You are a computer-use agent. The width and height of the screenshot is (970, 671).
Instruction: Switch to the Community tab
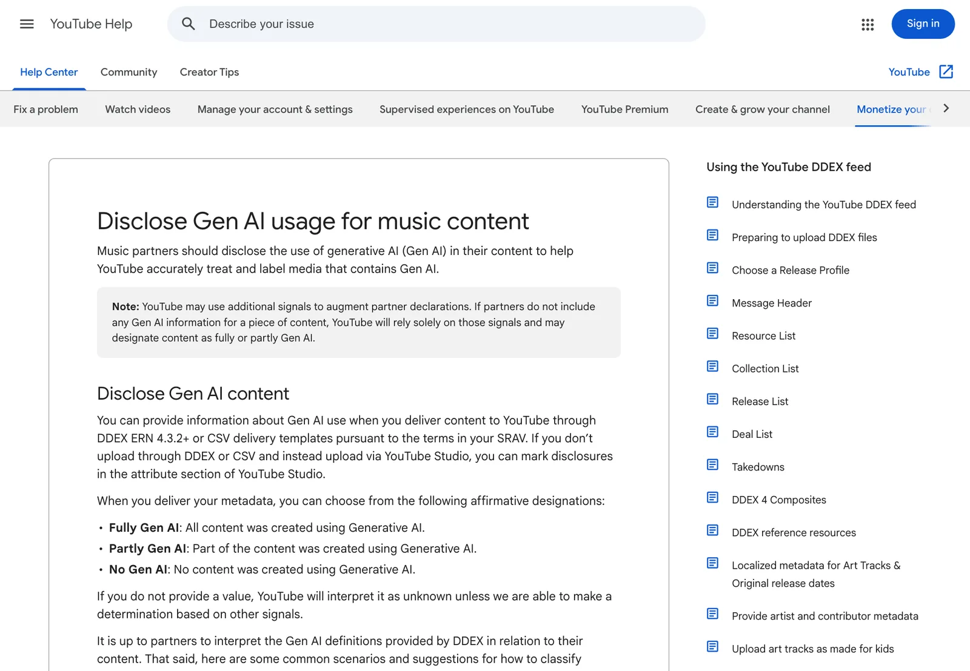point(129,72)
